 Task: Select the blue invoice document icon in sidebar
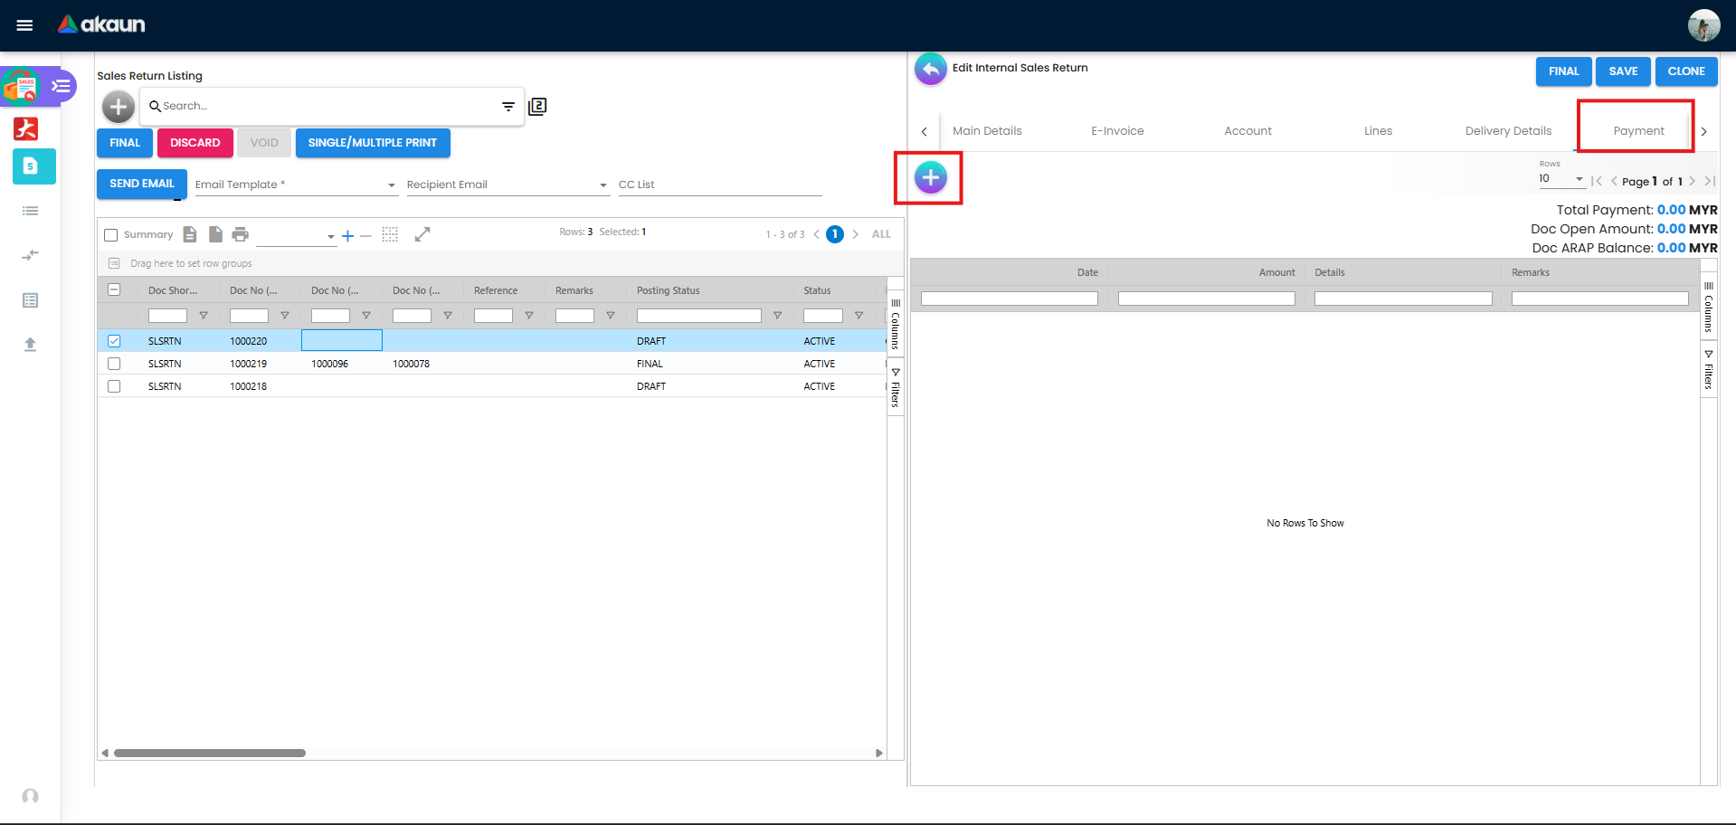coord(33,166)
